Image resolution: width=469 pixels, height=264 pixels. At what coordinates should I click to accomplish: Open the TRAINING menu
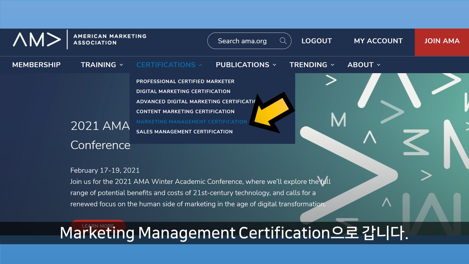point(98,65)
